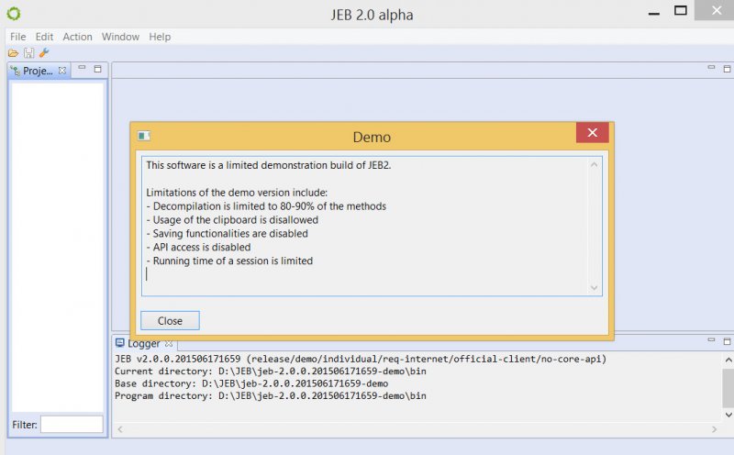Viewport: 734px width, 455px height.
Task: Open the Window menu
Action: click(120, 37)
